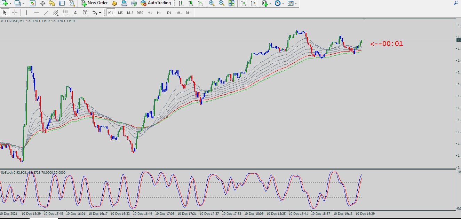Screen dimensions: 461x219
Task: Select the D1 timeframe button
Action: (x=169, y=13)
